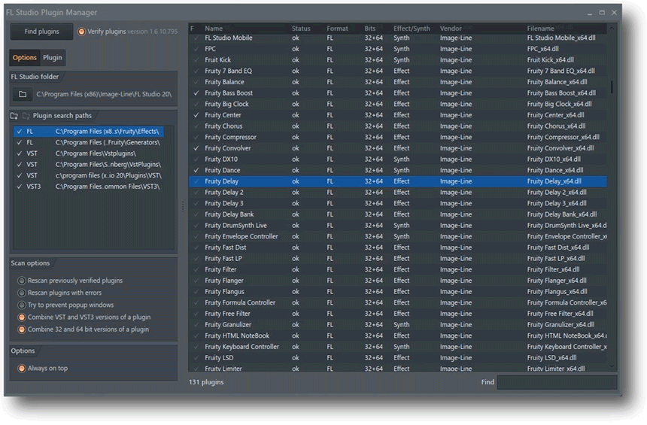Select the Fruity 7 Band EQ plugin
The image size is (647, 425).
tap(398, 71)
